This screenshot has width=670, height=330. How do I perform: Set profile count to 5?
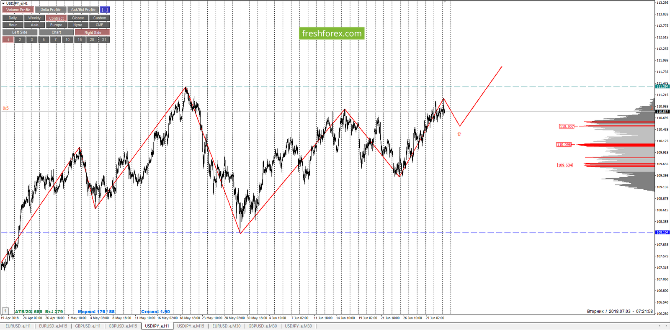(44, 40)
